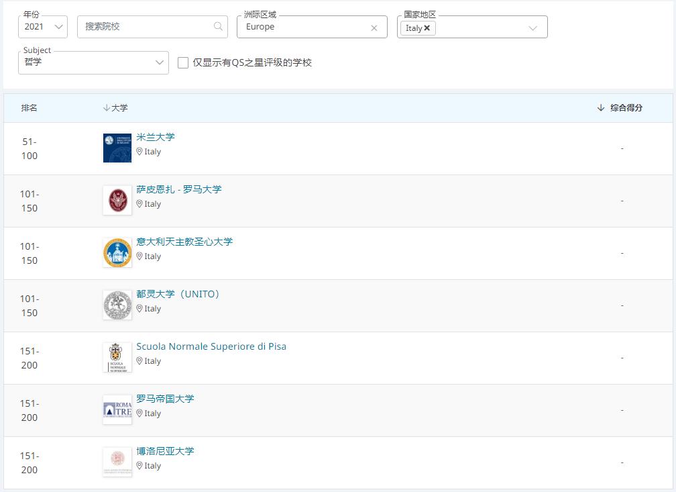This screenshot has width=676, height=492.
Task: Open the Europe region combo box
Action: pyautogui.click(x=312, y=27)
